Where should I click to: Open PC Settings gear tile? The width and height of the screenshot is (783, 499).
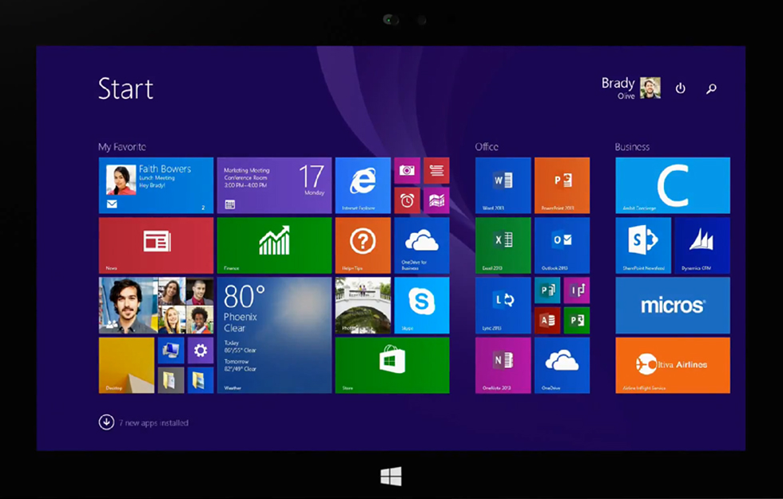[x=200, y=350]
